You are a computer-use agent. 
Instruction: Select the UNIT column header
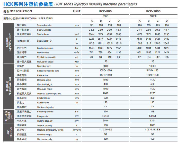(77, 11)
